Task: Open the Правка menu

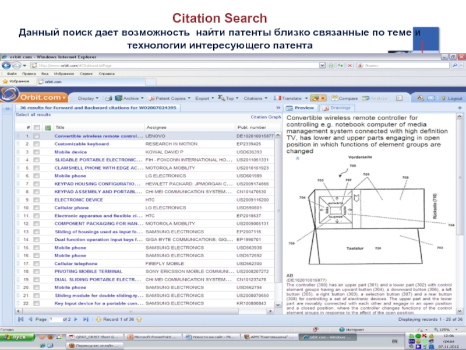Action: (29, 73)
